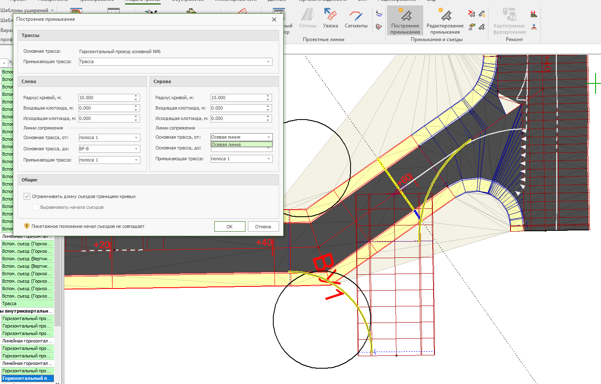Open Справа Основная трасса, от dropdown
Image resolution: width=601 pixels, height=384 pixels.
(241, 137)
